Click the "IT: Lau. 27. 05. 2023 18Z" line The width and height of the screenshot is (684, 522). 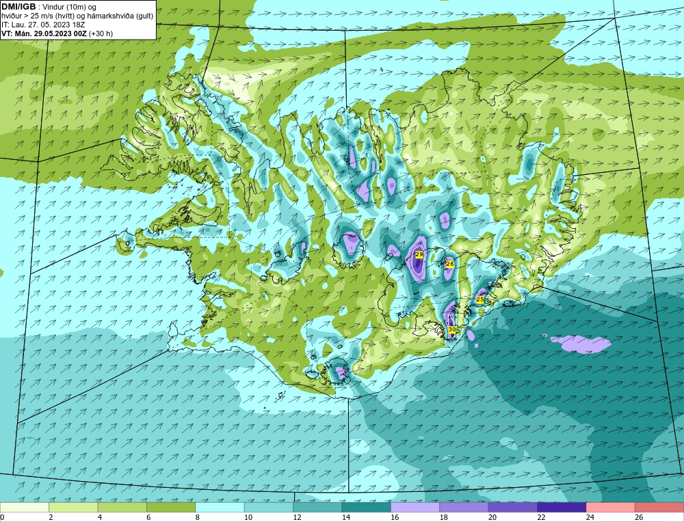pos(43,25)
